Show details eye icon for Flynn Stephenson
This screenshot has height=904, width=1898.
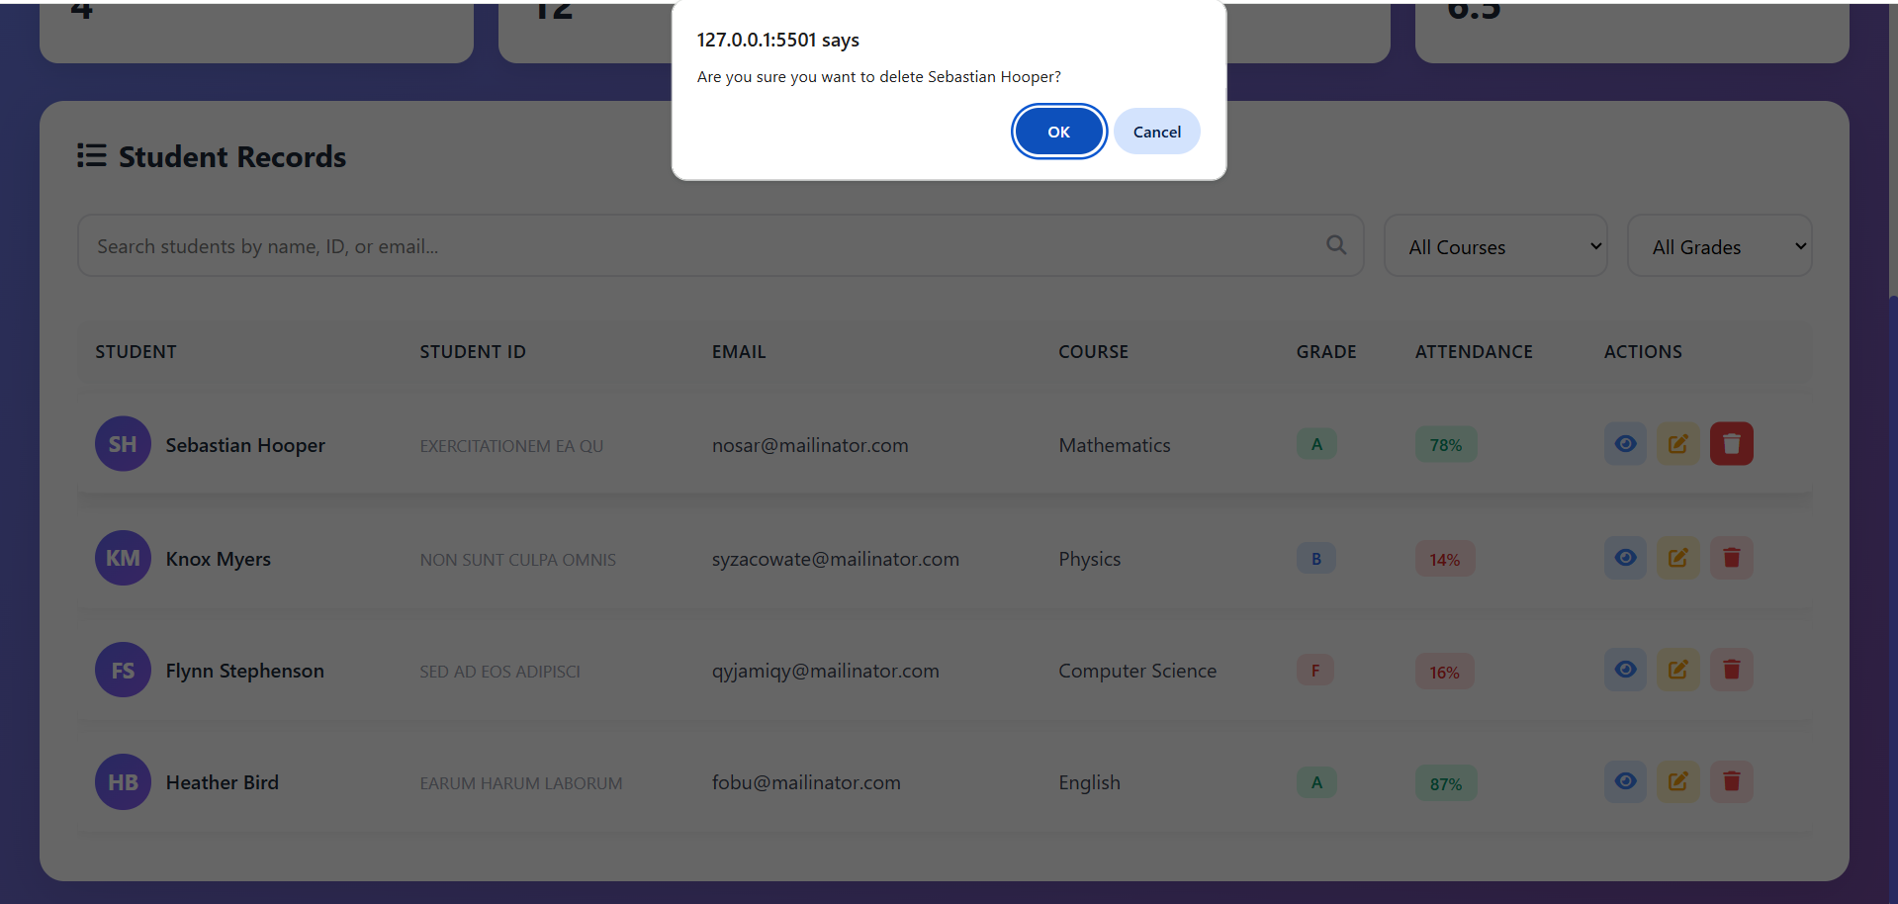(1625, 670)
